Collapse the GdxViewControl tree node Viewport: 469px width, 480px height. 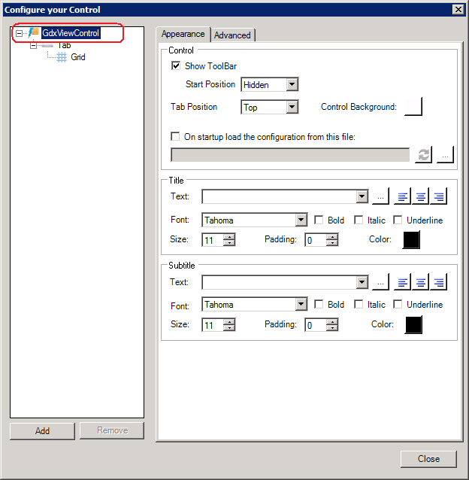(x=20, y=34)
